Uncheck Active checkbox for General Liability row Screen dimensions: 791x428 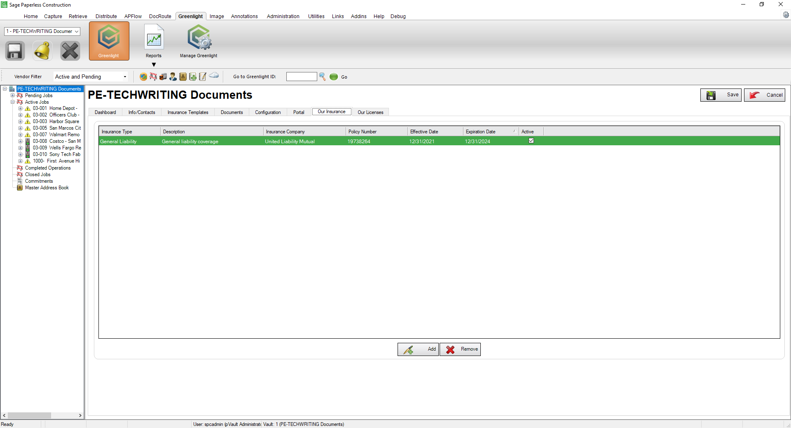point(531,141)
